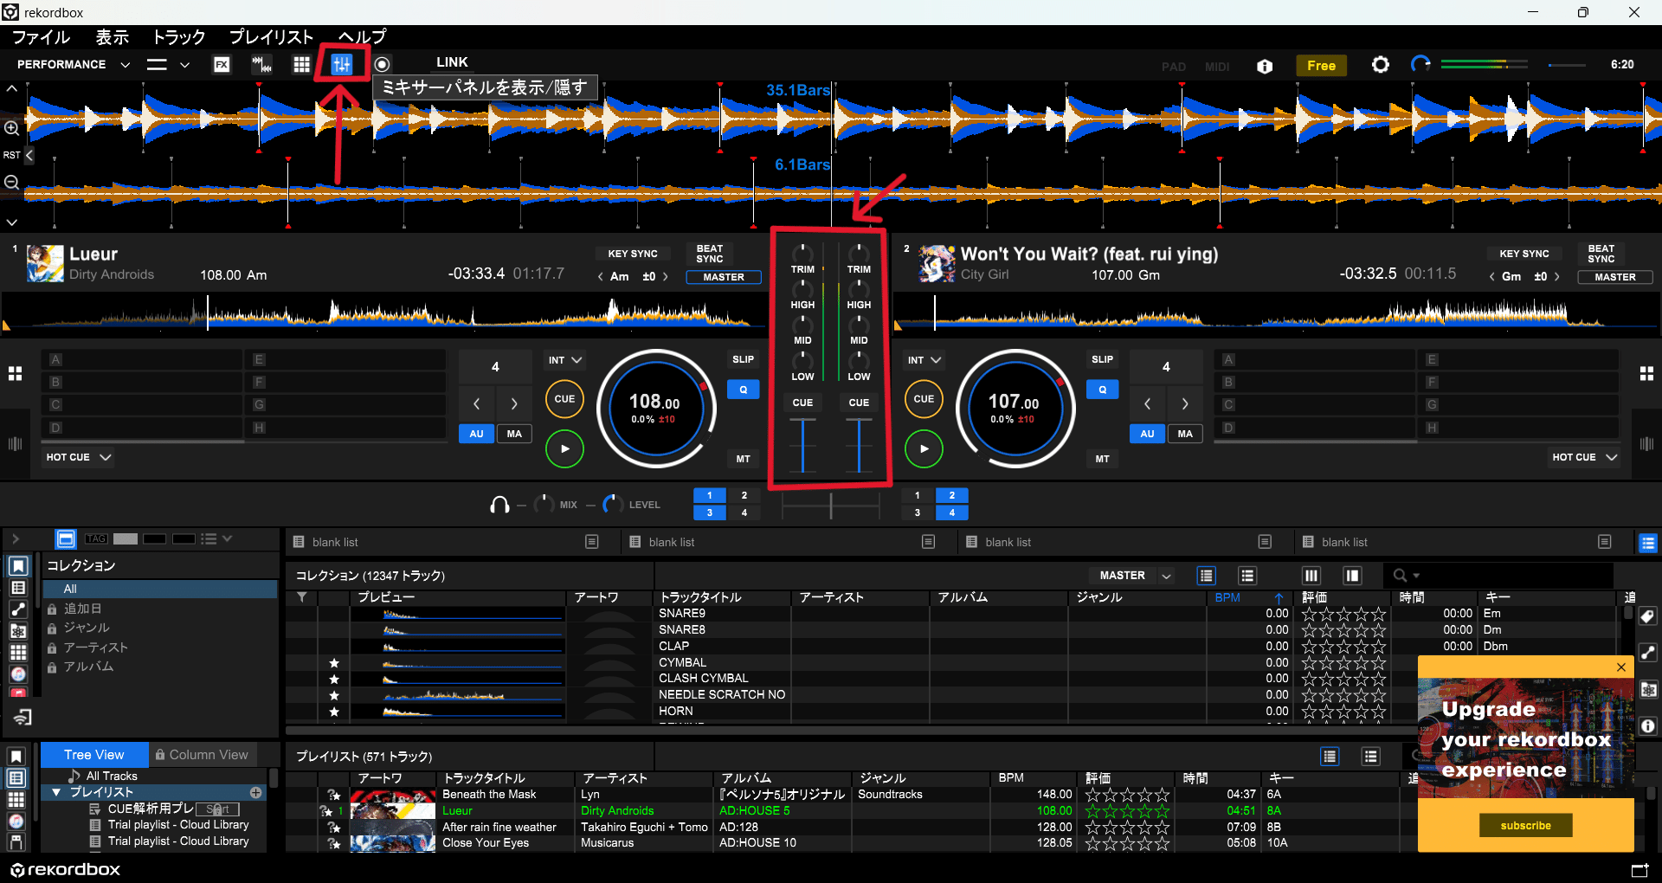This screenshot has height=883, width=1662.
Task: Select deck 3 button on left deck selector
Action: (709, 512)
